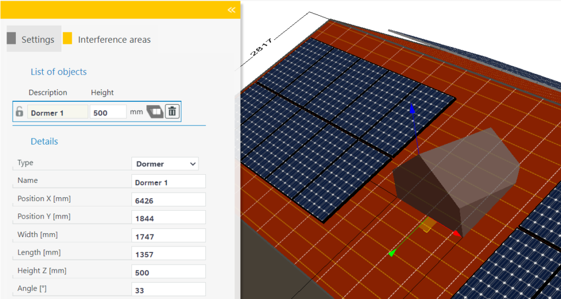Click the Position Y input field
Viewport: 561px width, 299px height.
tap(168, 219)
